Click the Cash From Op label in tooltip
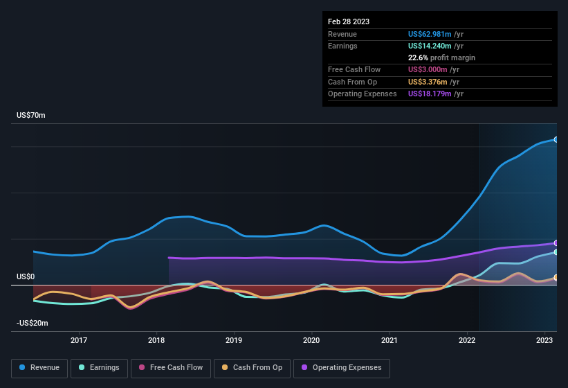Screen dimensions: 568x388 coord(352,82)
